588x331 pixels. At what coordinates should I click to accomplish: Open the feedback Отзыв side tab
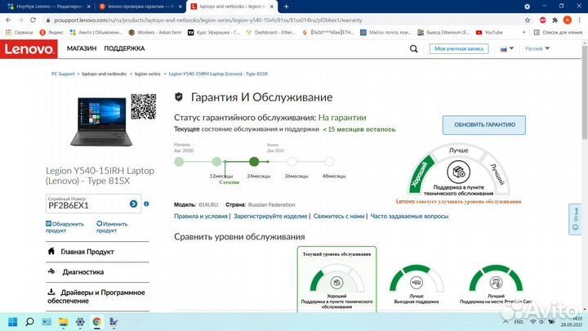(575, 219)
